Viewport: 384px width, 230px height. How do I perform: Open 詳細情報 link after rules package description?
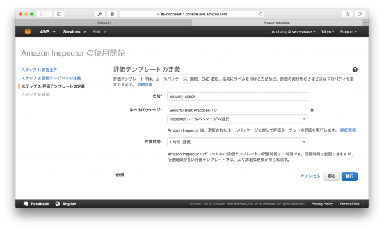click(348, 130)
